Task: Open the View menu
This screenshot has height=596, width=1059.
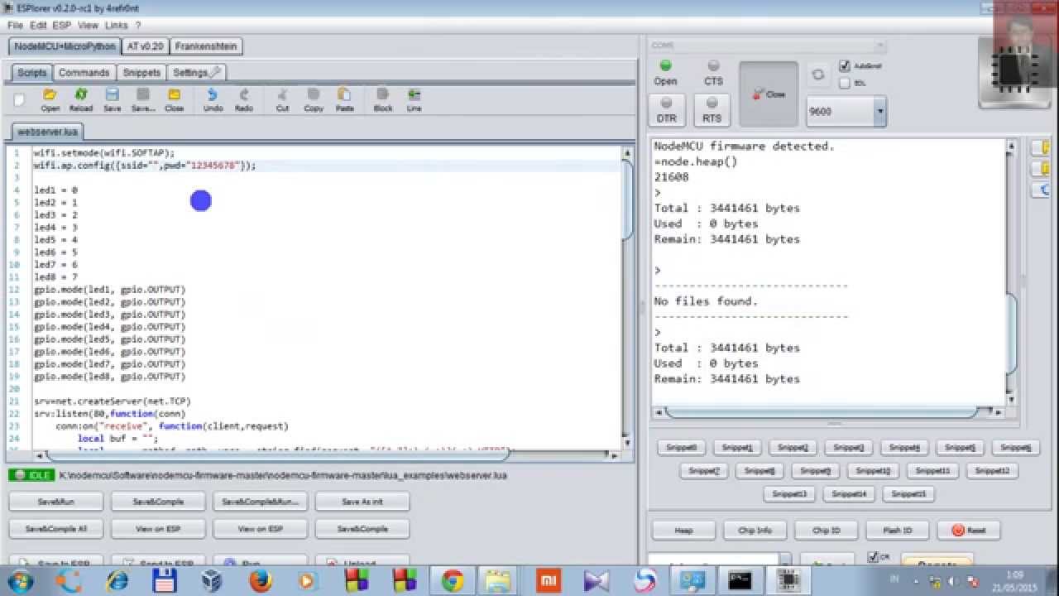Action: coord(88,26)
